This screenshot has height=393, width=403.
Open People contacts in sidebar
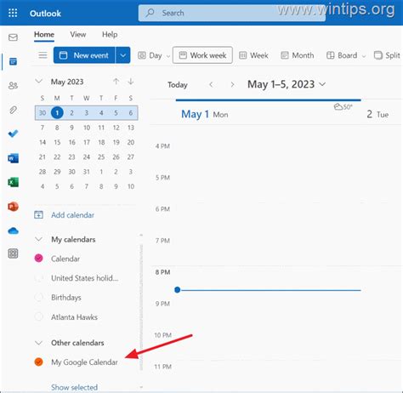pyautogui.click(x=13, y=85)
